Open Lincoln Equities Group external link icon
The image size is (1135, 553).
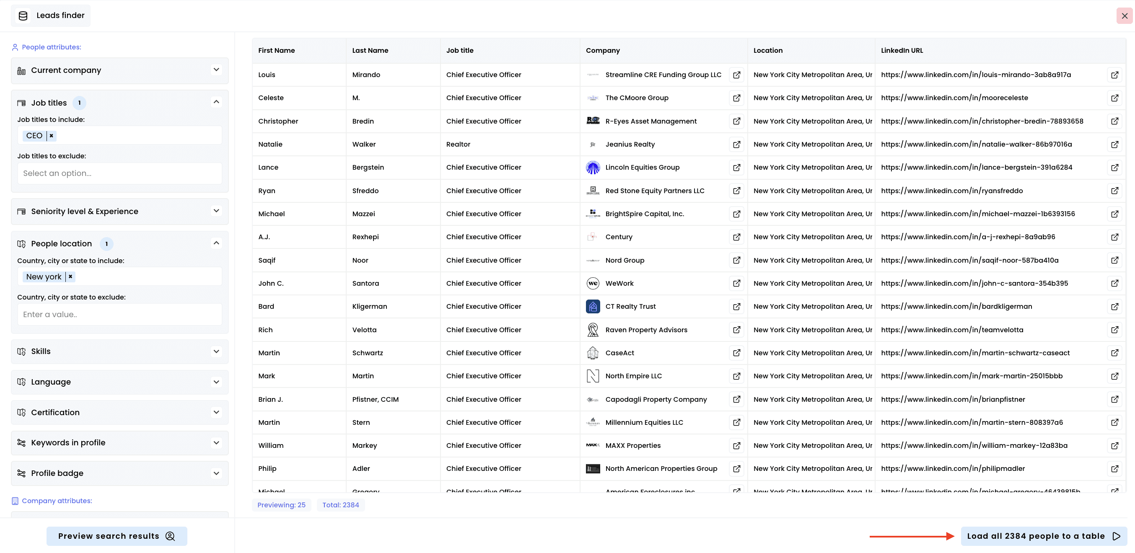736,168
